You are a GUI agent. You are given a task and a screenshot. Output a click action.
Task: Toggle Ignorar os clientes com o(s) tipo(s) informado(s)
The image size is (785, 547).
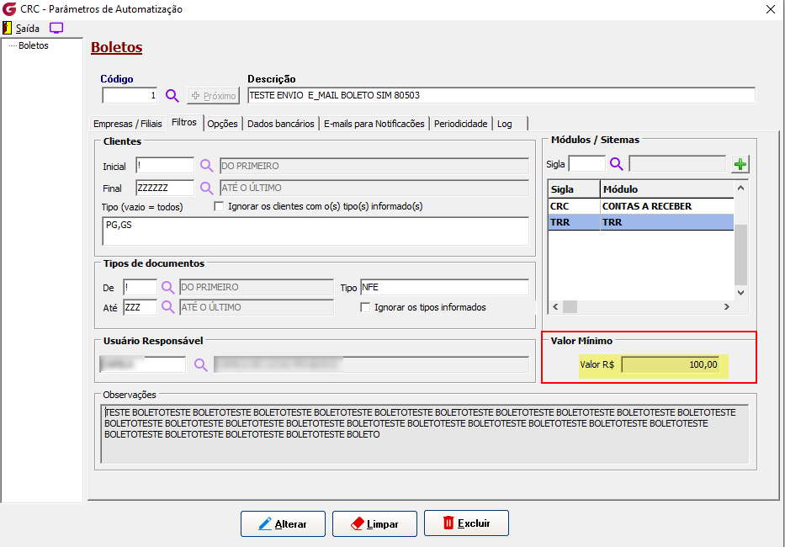point(219,206)
